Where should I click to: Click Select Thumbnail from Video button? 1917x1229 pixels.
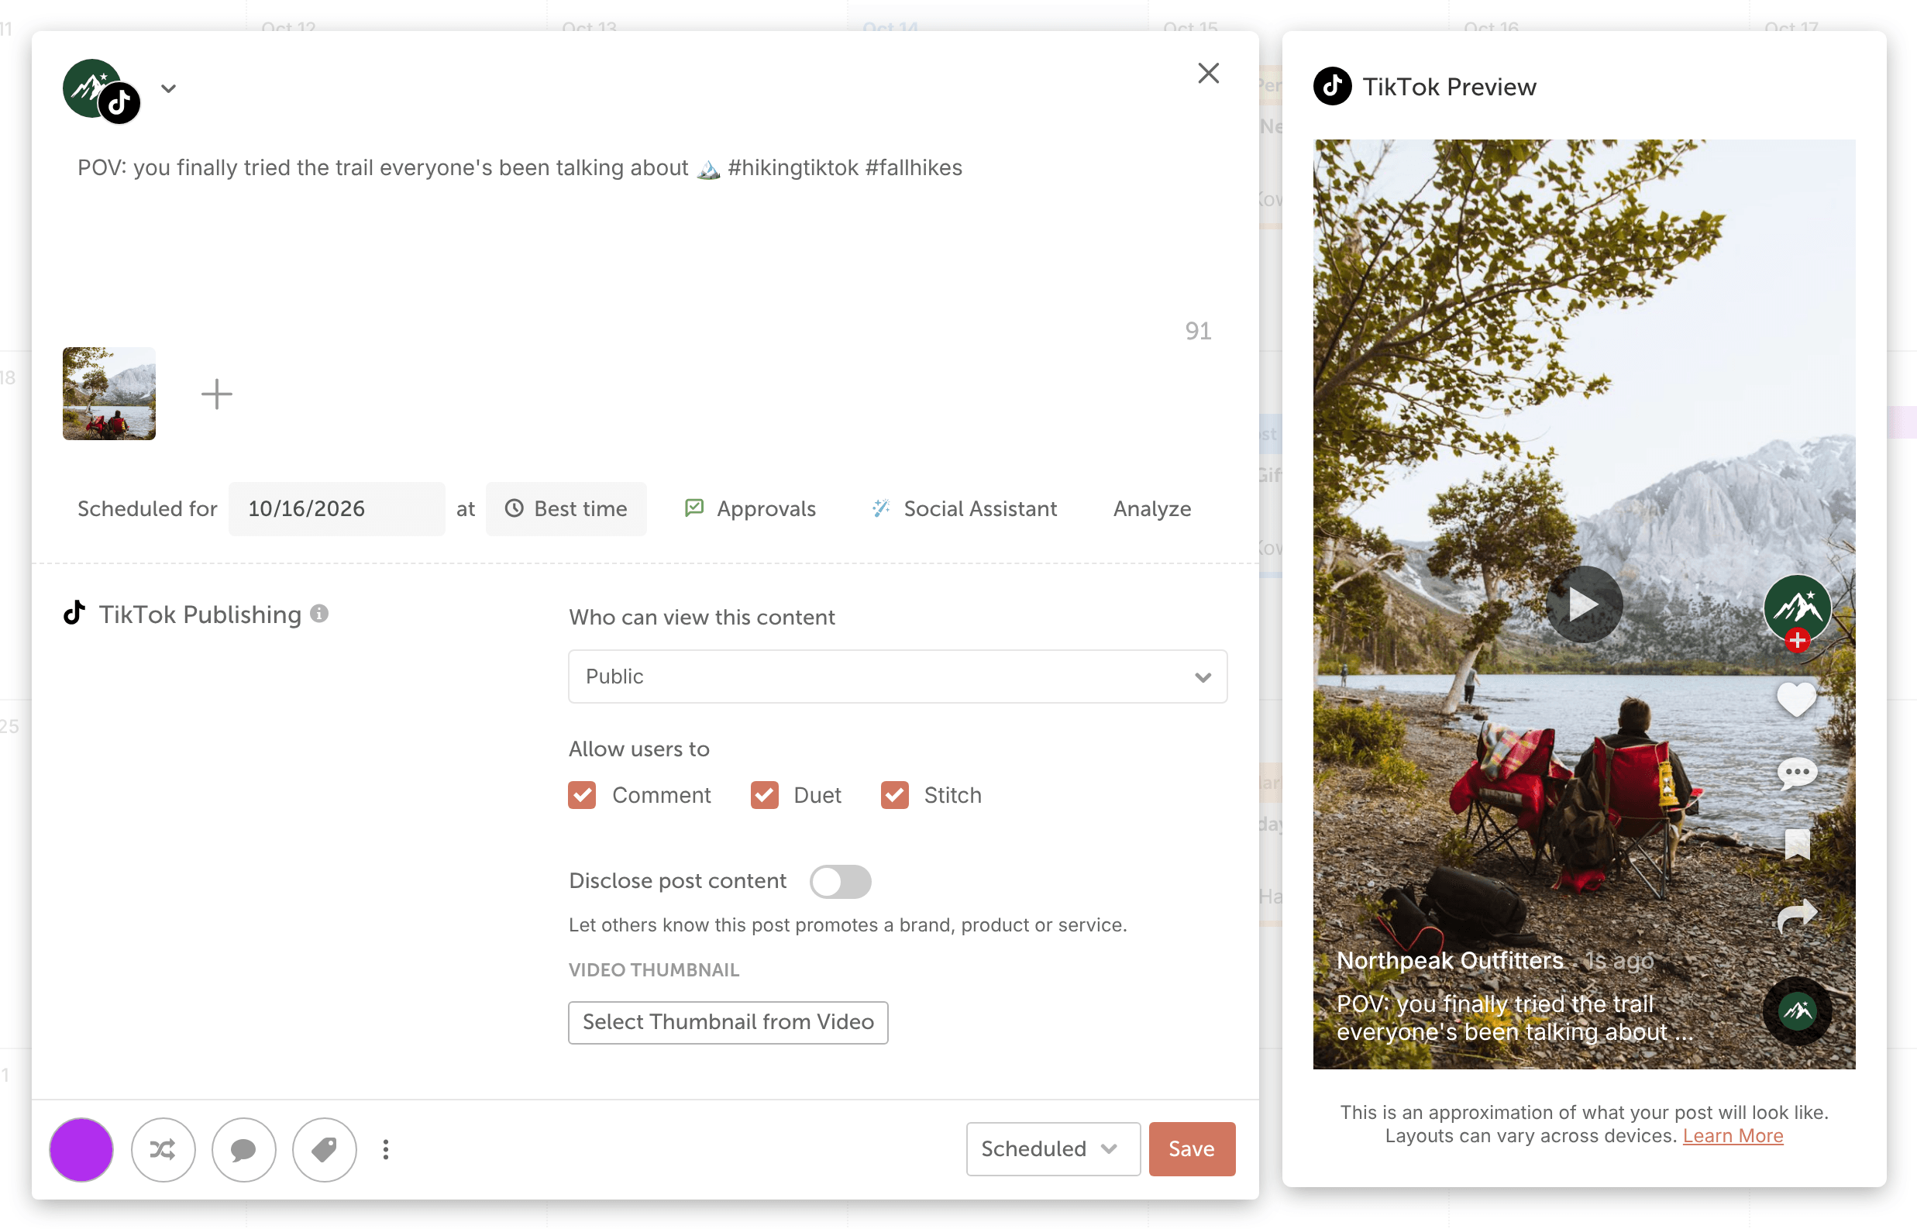pos(728,1021)
